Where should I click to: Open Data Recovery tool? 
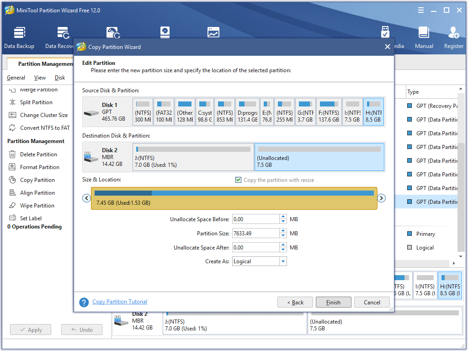tap(60, 37)
